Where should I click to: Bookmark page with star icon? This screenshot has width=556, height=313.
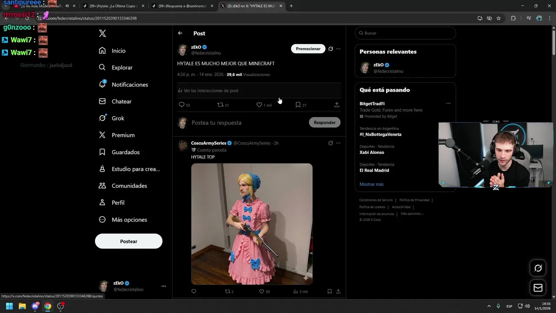coord(499,18)
